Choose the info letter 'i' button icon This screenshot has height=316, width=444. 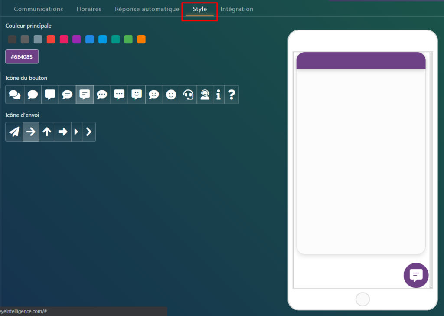[x=219, y=95]
